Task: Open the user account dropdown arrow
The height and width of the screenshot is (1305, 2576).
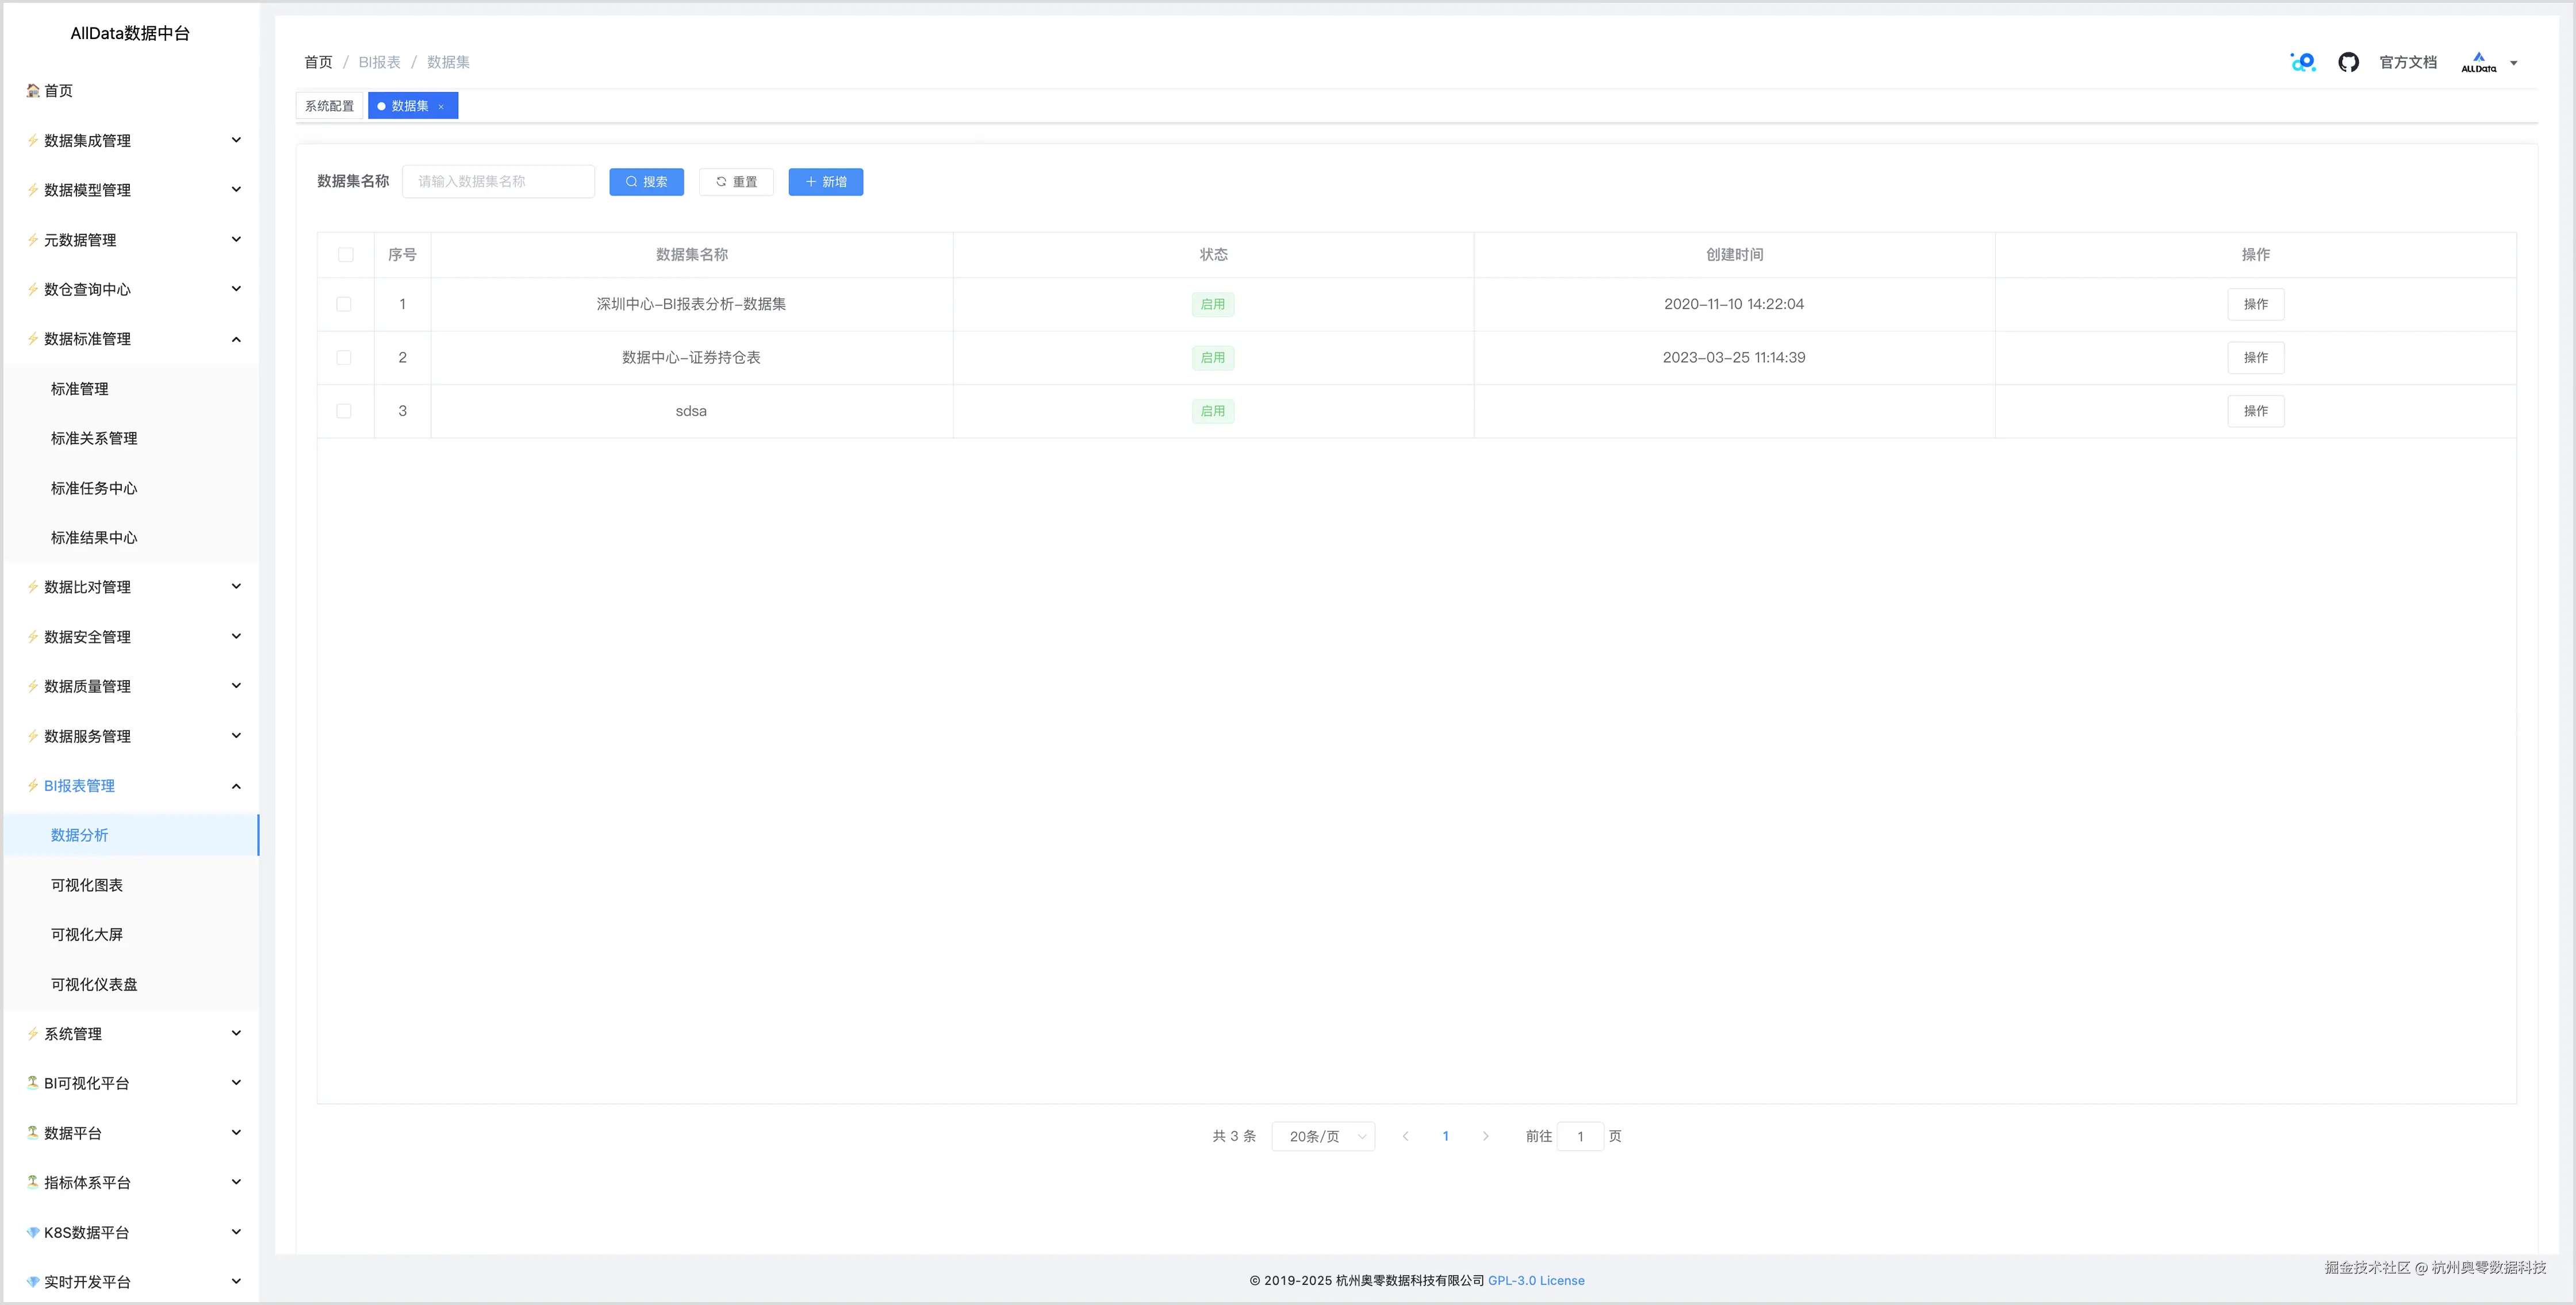Action: [2514, 63]
